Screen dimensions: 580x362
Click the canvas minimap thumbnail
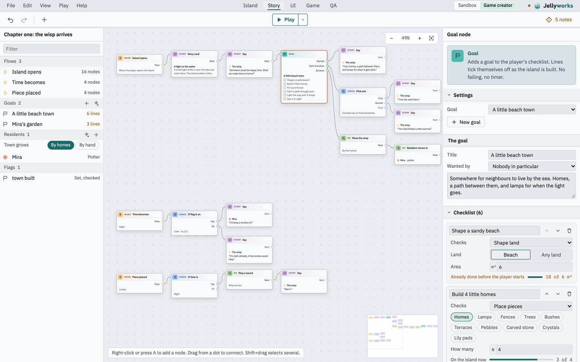coord(402,336)
